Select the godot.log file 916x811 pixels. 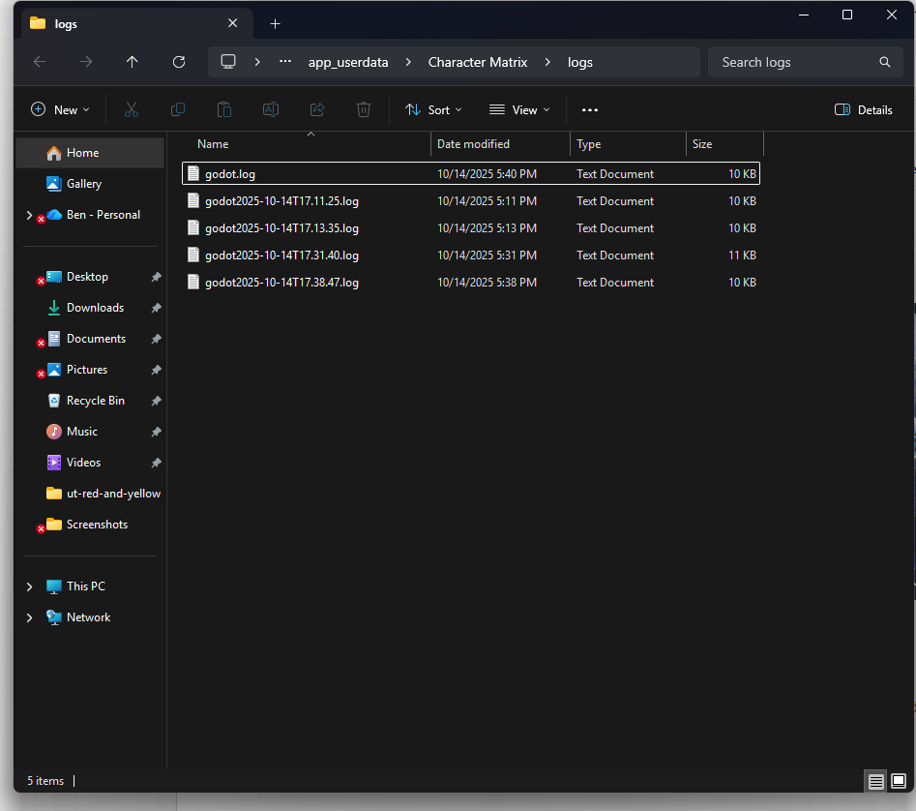[x=471, y=173]
